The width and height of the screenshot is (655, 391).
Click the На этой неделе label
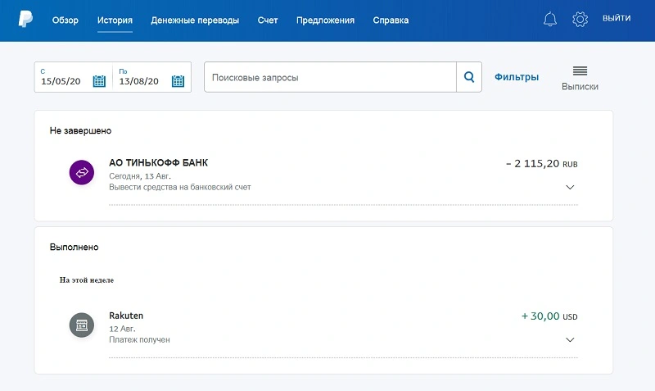(x=87, y=280)
